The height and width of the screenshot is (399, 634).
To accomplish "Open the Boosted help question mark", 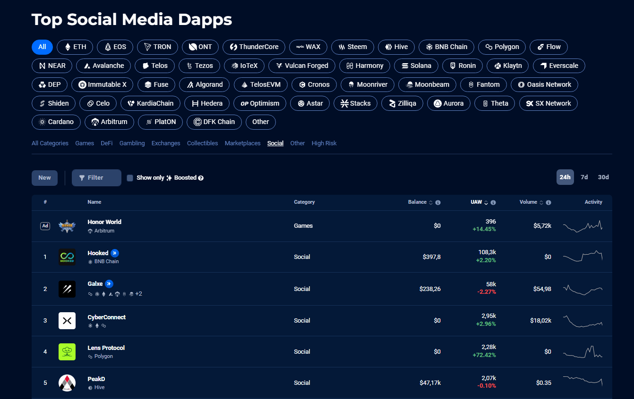I will [x=201, y=178].
